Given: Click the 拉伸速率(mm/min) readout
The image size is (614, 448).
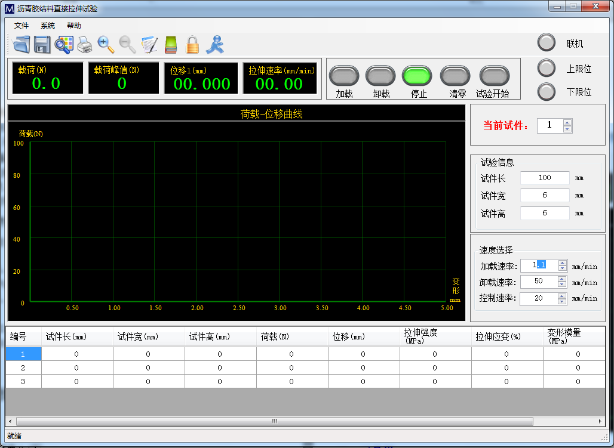Looking at the screenshot, I should click(280, 78).
